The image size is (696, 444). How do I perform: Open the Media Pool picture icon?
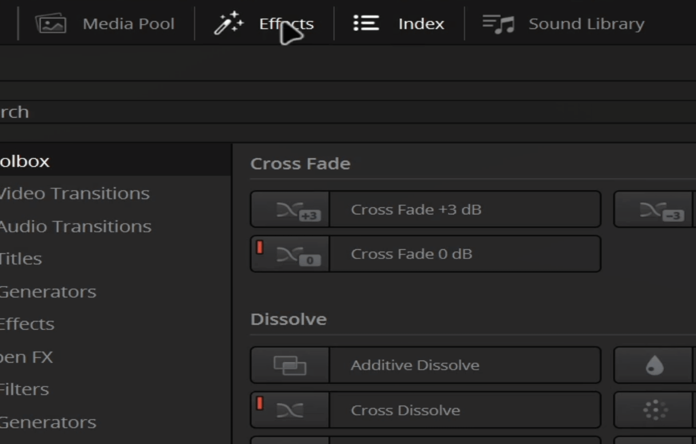(51, 23)
